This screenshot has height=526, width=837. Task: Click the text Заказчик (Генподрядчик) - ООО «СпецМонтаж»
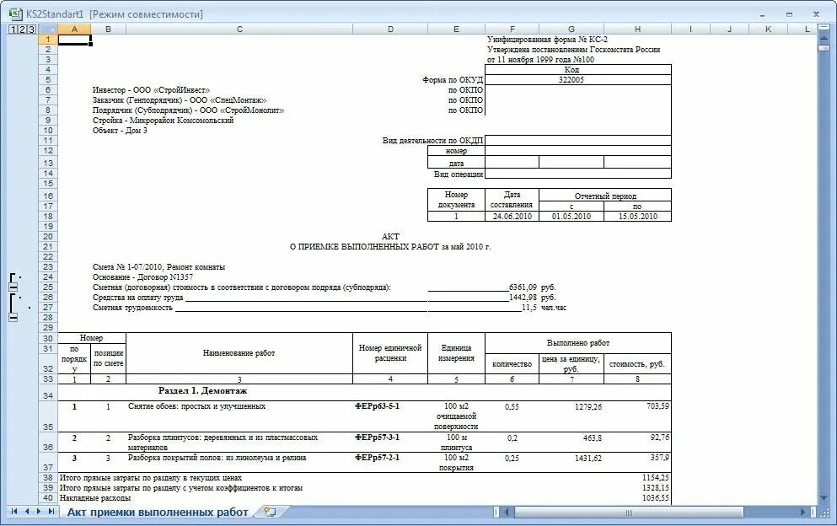180,99
